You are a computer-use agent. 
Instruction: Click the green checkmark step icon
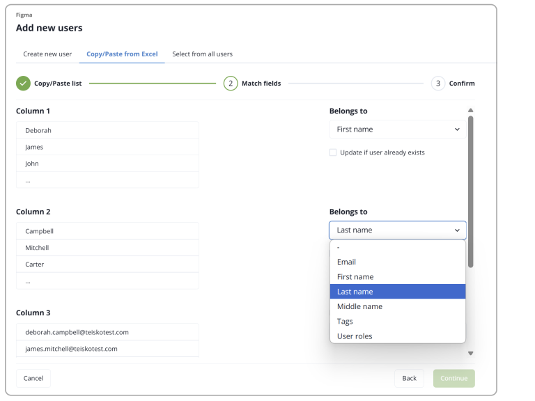24,84
